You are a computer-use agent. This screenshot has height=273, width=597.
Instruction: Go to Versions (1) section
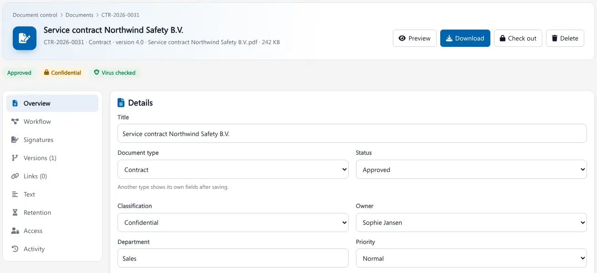tap(52, 158)
